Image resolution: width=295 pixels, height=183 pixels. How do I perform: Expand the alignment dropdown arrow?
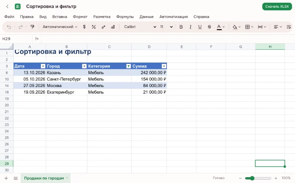[281, 27]
